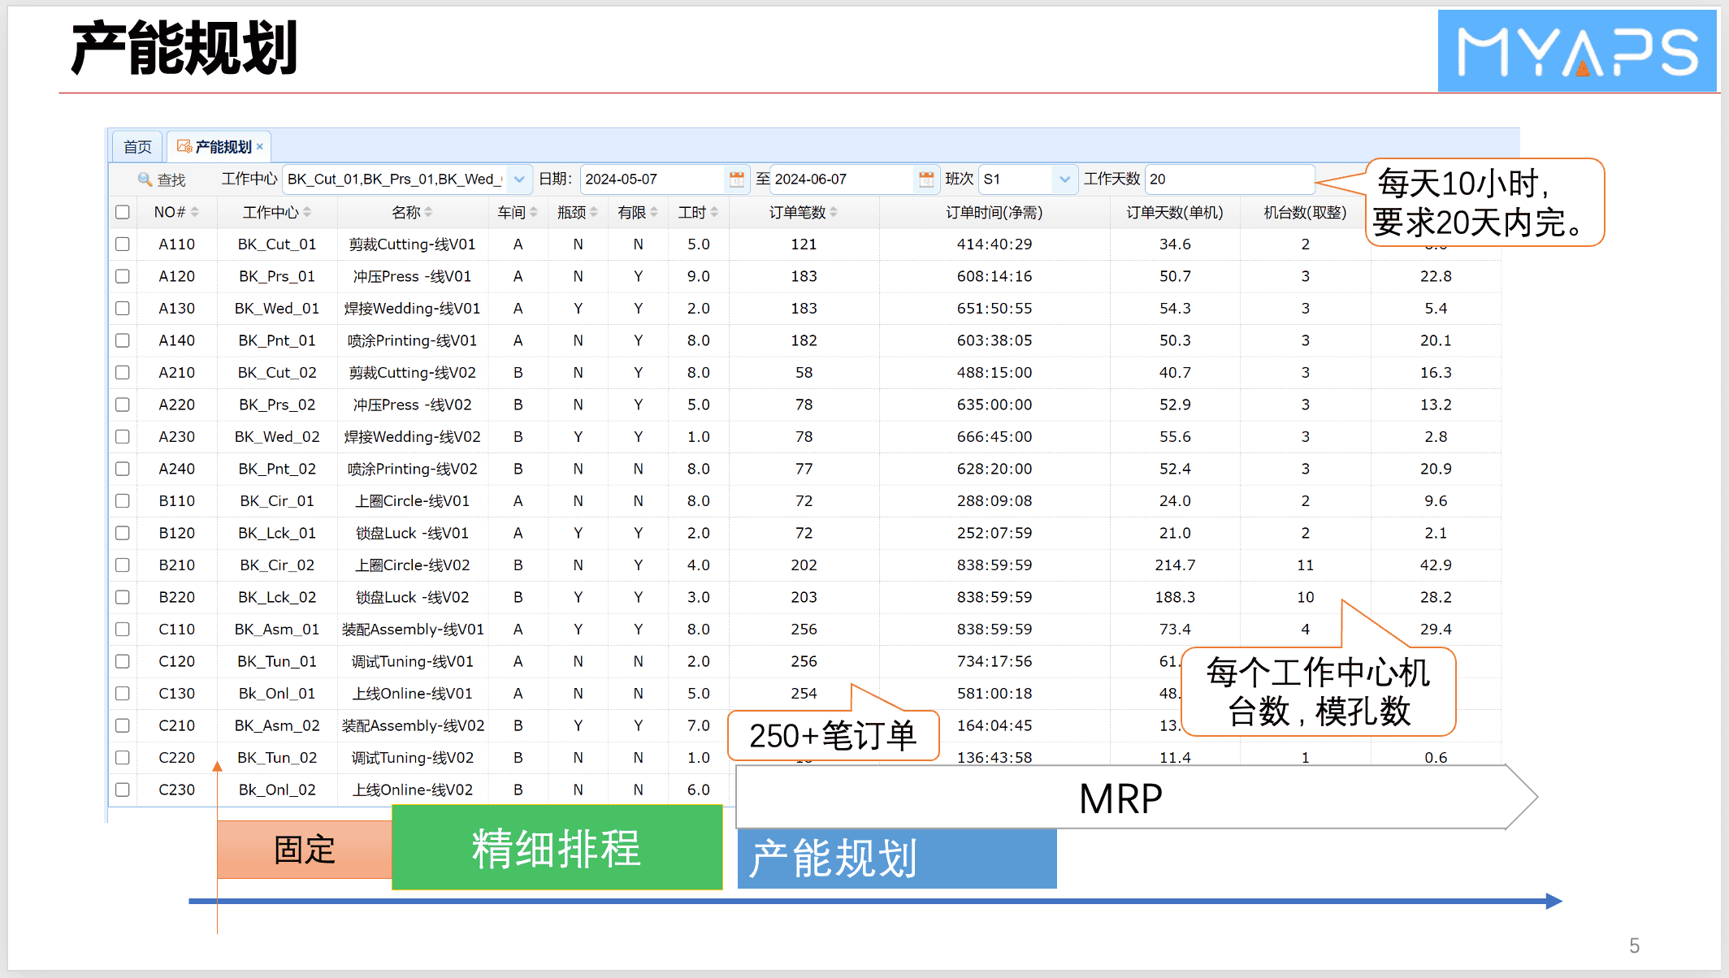
Task: Close the 产能规划 tab via its X
Action: tap(260, 147)
